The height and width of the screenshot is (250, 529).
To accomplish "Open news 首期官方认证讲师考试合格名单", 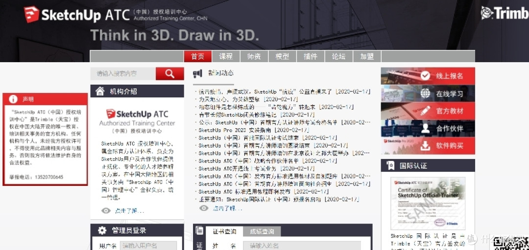I will [x=284, y=122].
